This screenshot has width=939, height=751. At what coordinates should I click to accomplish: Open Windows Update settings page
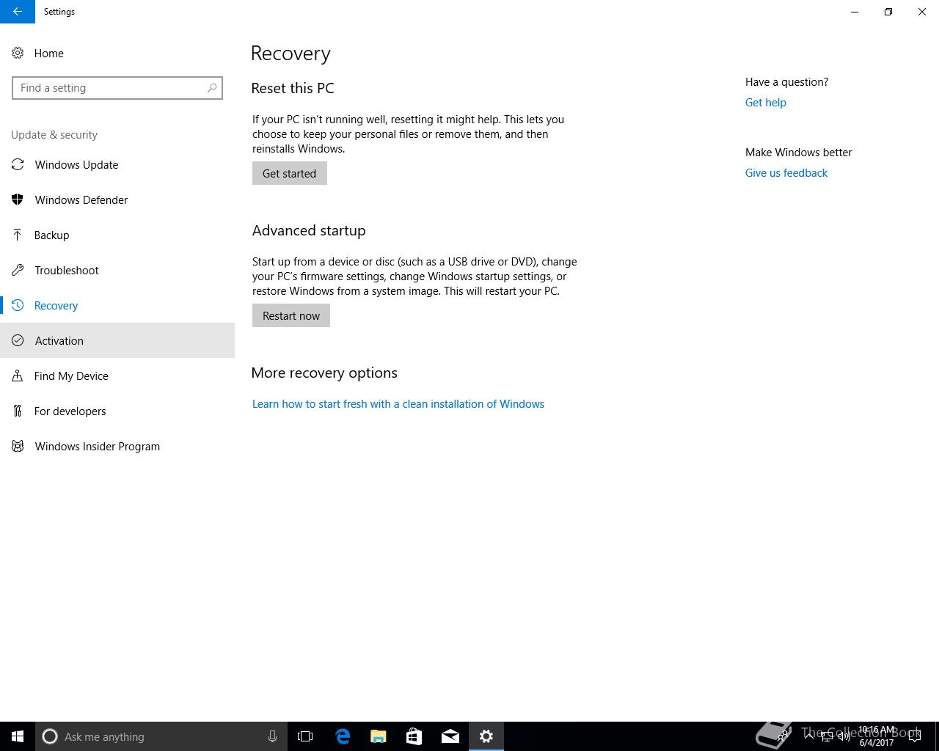click(117, 164)
